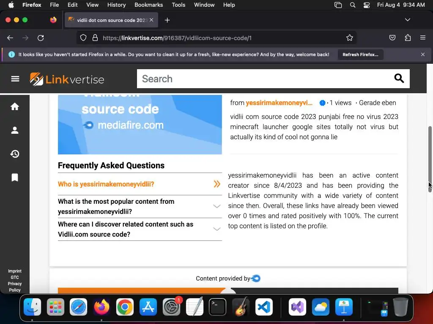
Task: Open the View menu
Action: 92,5
